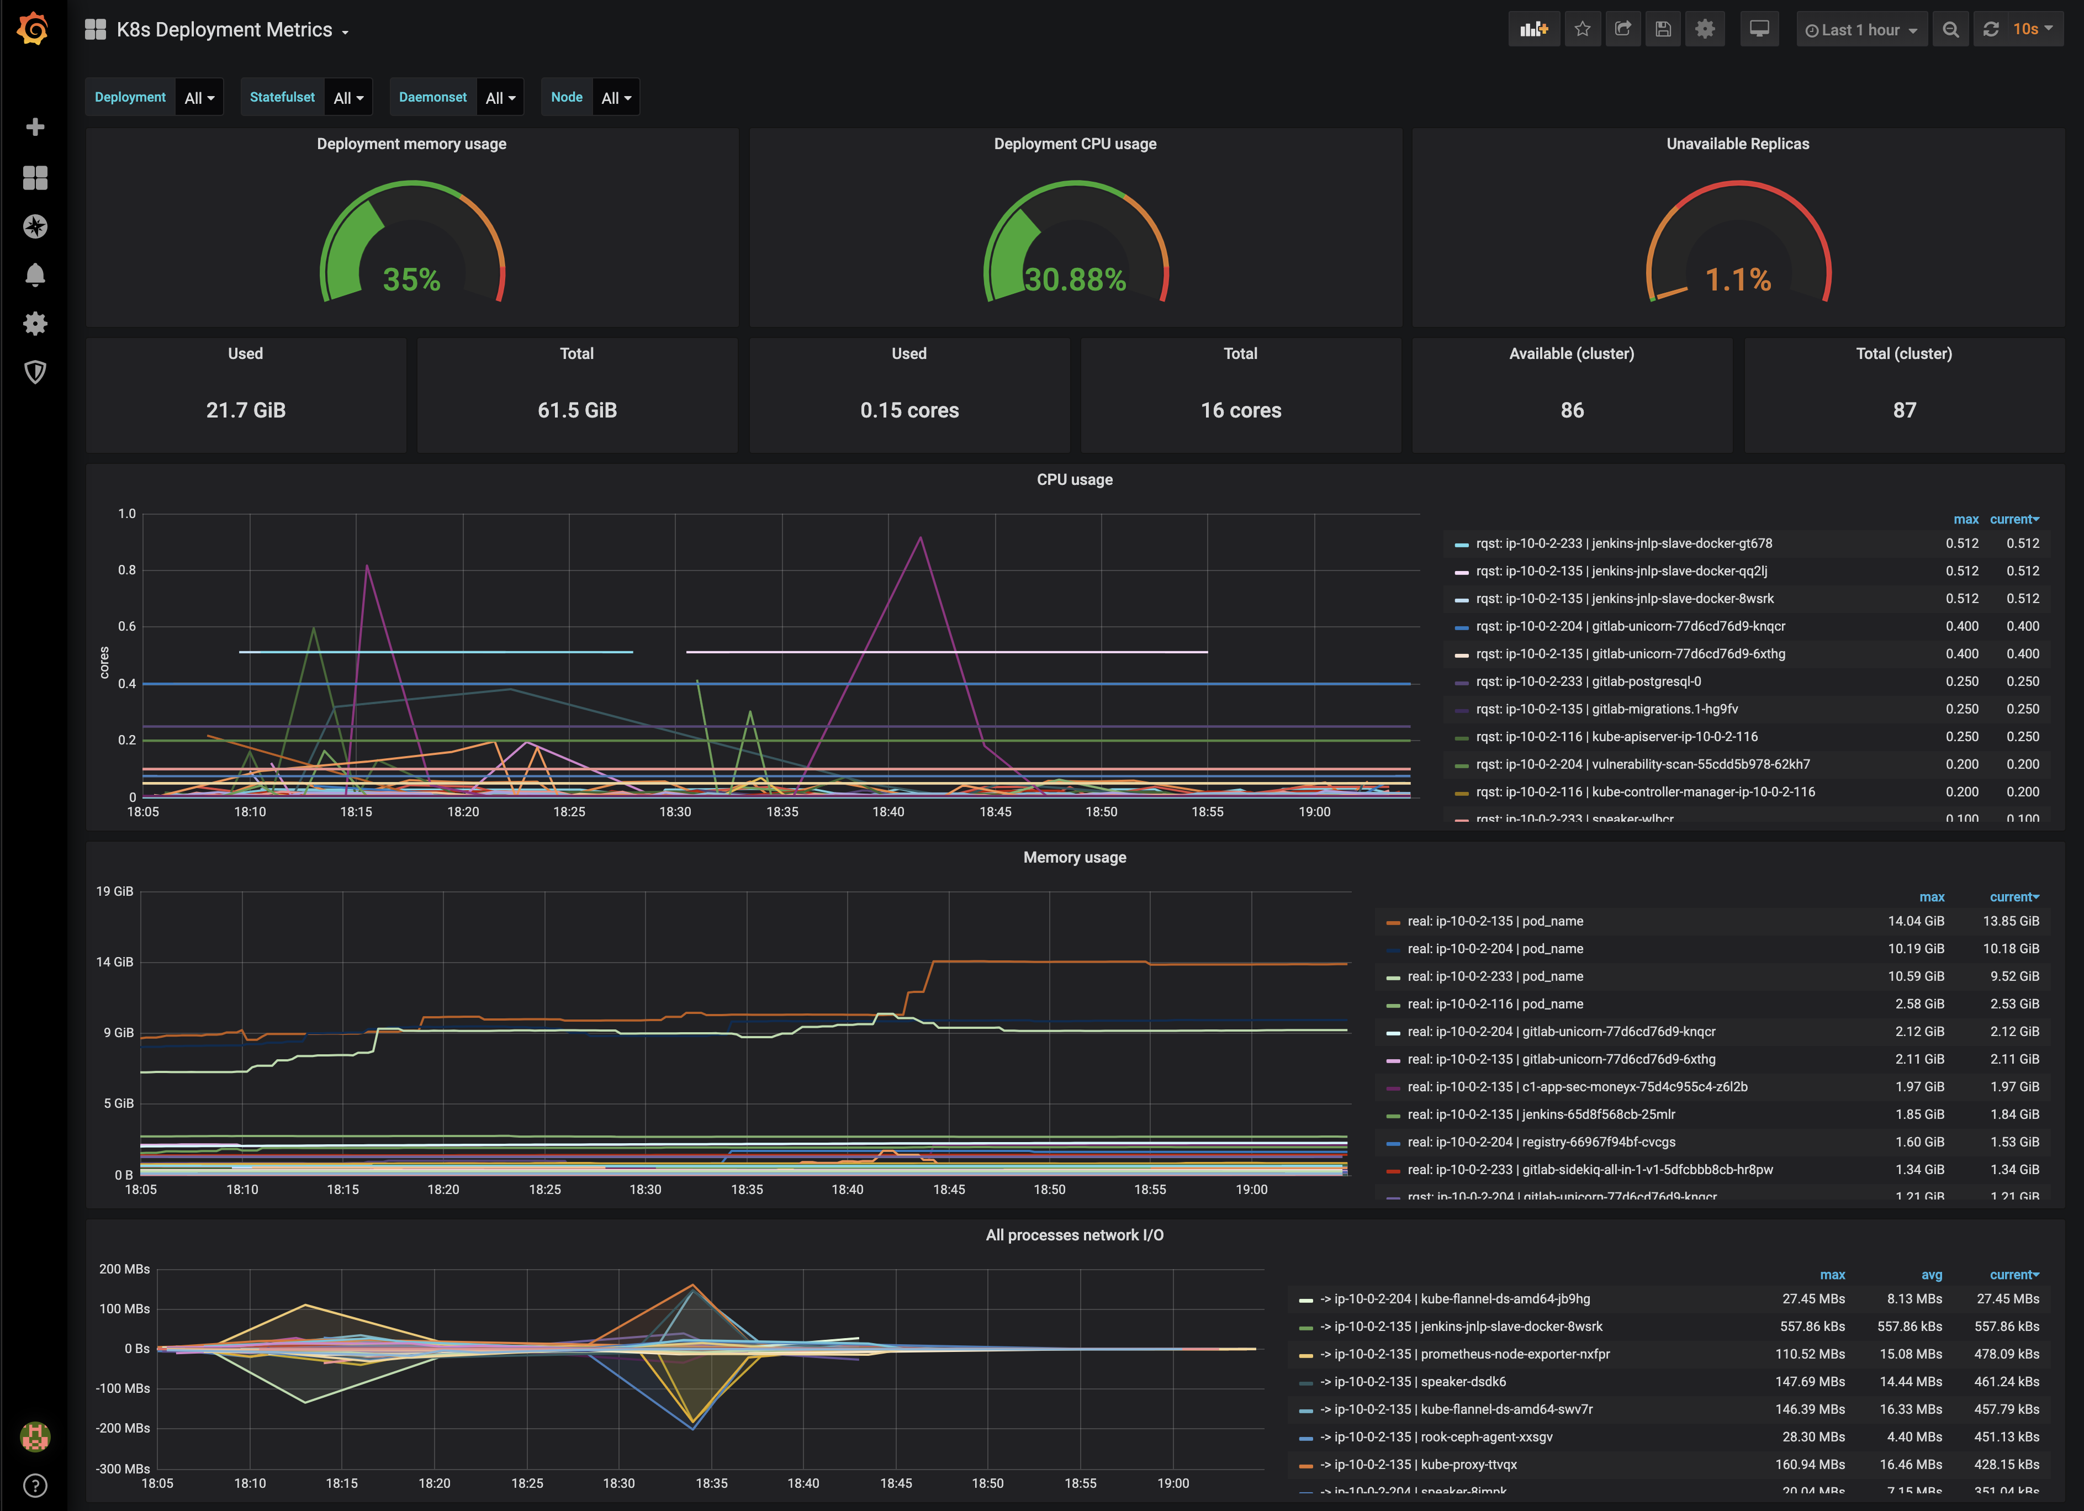Open the Create plus menu in sidebar
Screen dimensions: 2084x1511
click(x=35, y=127)
